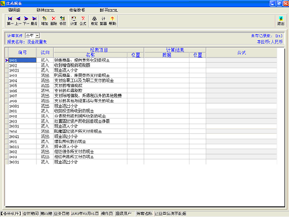Select code cell 2001
Image resolution: width=289 pixels, height=217 pixels.
pyautogui.click(x=22, y=111)
